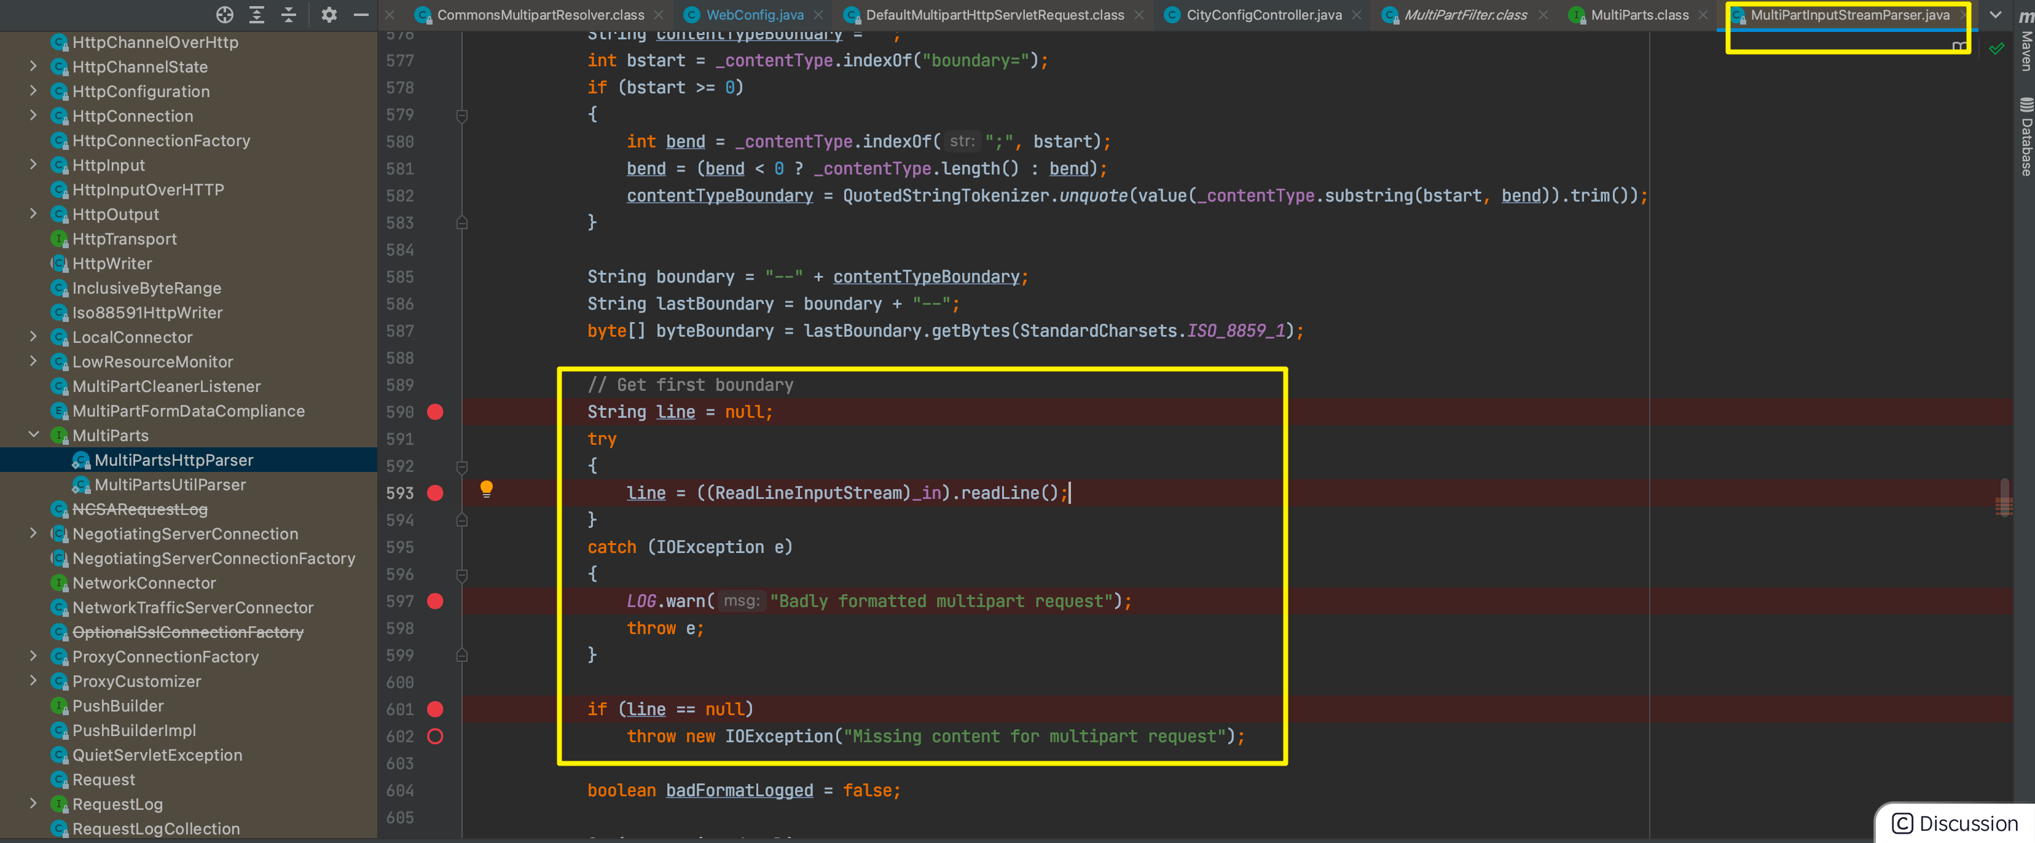The width and height of the screenshot is (2035, 843).
Task: Expand the ProxyConnectionFactory node
Action: coord(33,656)
